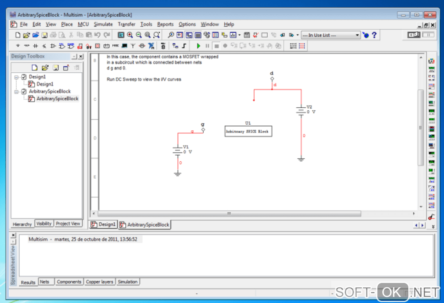444x303 pixels.
Task: Click the Zoom Out magnifier icon
Action: (x=138, y=35)
